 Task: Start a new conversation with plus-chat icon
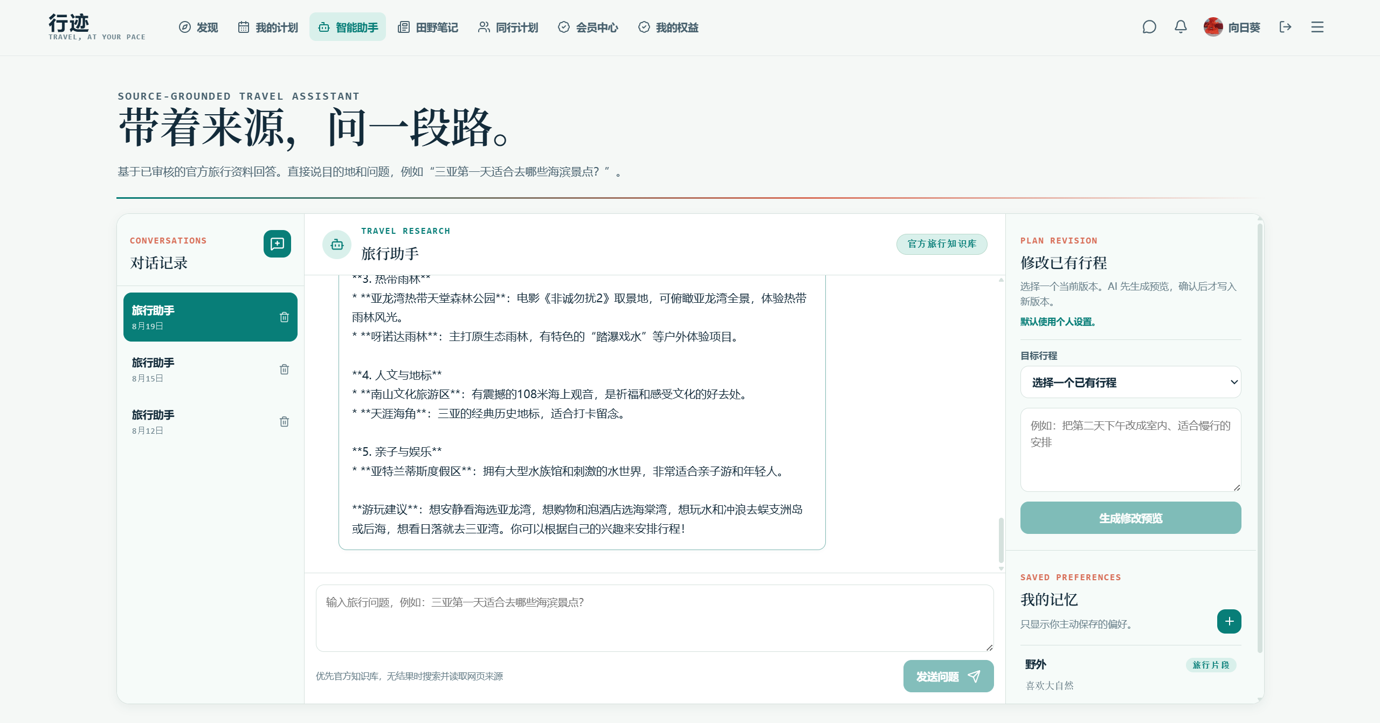[x=277, y=244]
